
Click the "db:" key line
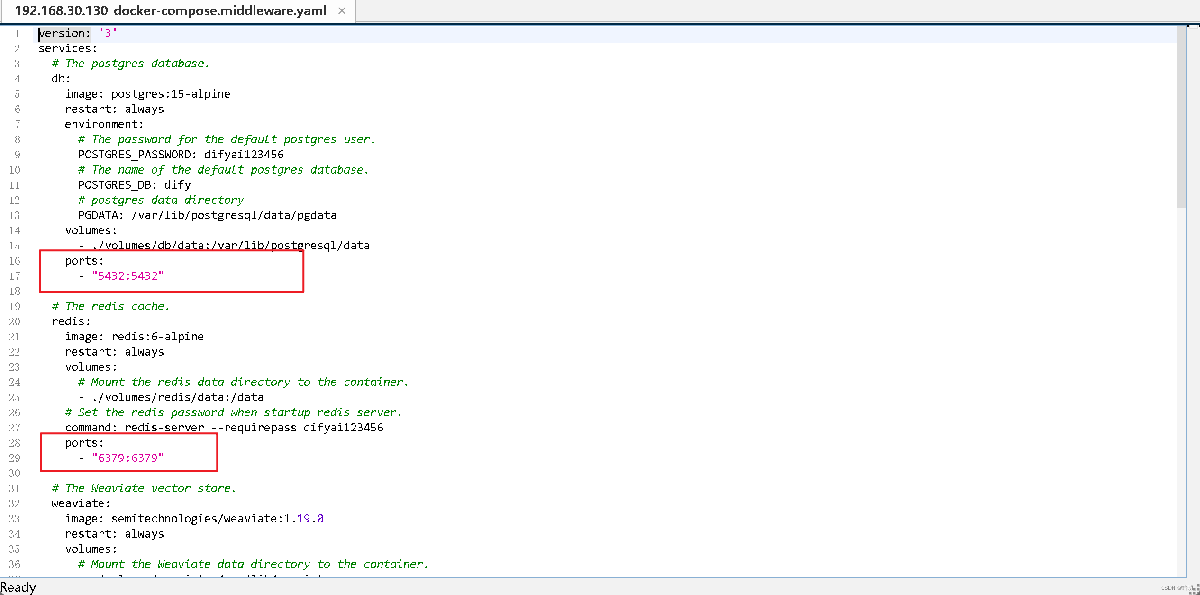[x=61, y=79]
